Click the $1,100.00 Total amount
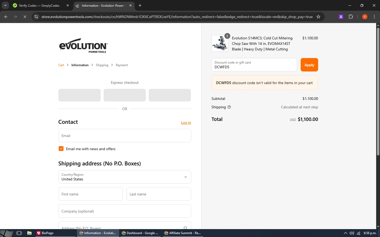Image resolution: width=380 pixels, height=237 pixels. (x=308, y=119)
